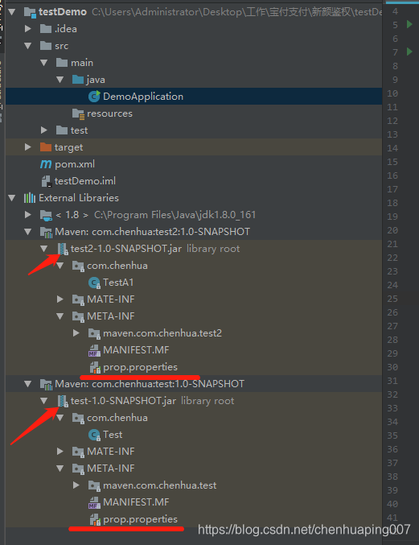Collapse the main folder arrow
Image resolution: width=419 pixels, height=545 pixels.
pyautogui.click(x=44, y=63)
